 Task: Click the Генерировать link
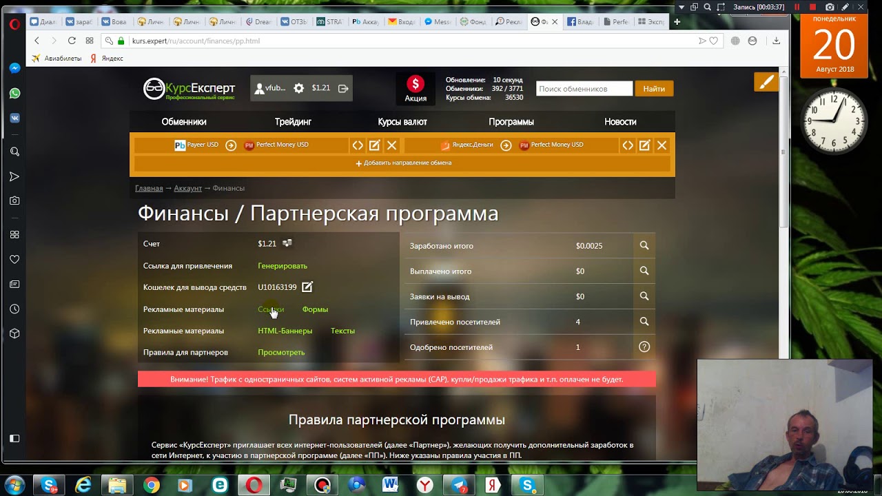coord(283,266)
